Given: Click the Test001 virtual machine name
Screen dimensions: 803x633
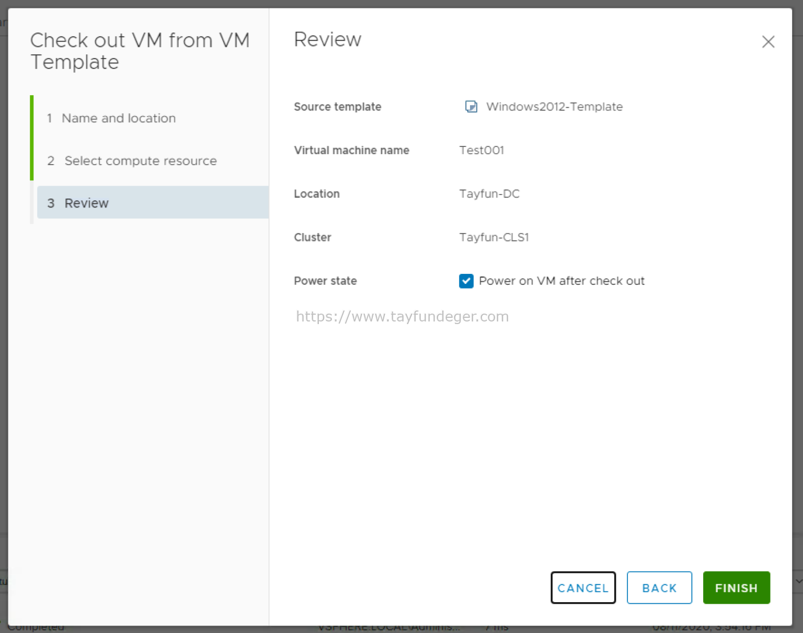Looking at the screenshot, I should coord(481,150).
